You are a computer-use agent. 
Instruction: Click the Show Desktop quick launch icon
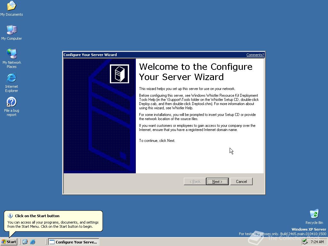pyautogui.click(x=25, y=242)
